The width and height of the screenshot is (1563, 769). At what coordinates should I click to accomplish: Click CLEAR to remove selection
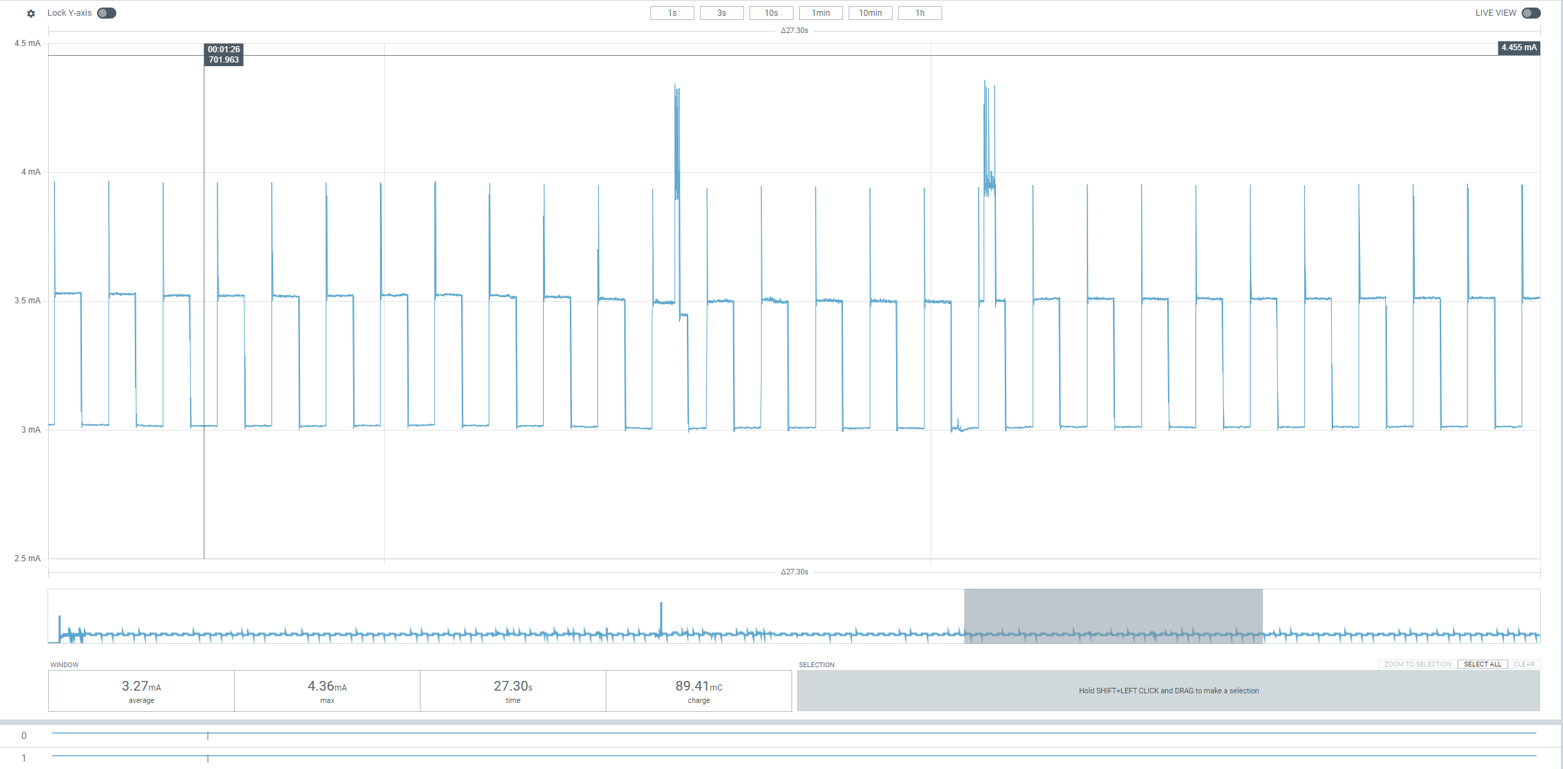pos(1524,664)
